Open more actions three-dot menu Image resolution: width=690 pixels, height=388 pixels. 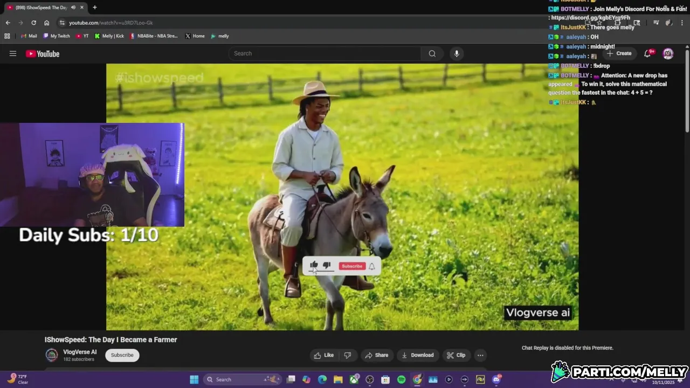click(x=480, y=355)
